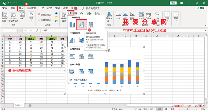Insert a 表格 table

click(x=22, y=16)
